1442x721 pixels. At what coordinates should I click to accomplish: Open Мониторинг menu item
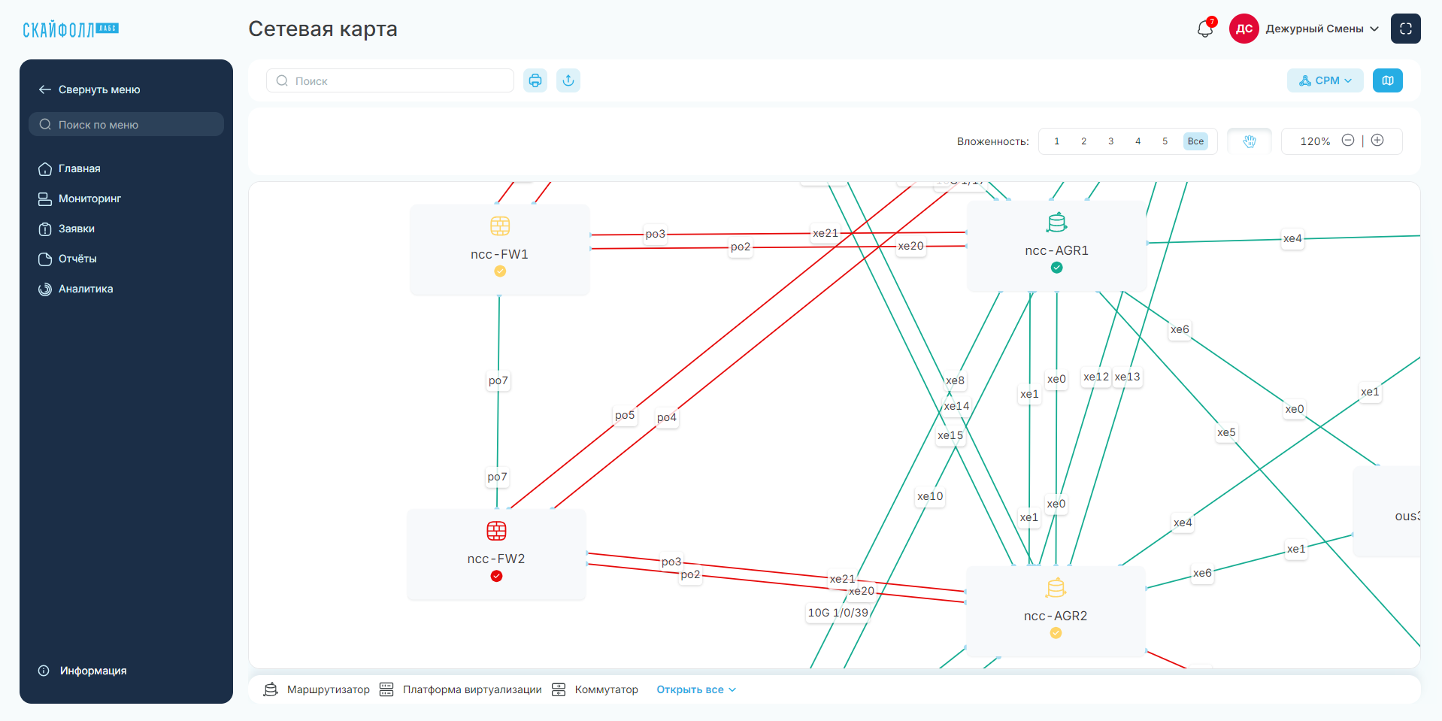(80, 198)
